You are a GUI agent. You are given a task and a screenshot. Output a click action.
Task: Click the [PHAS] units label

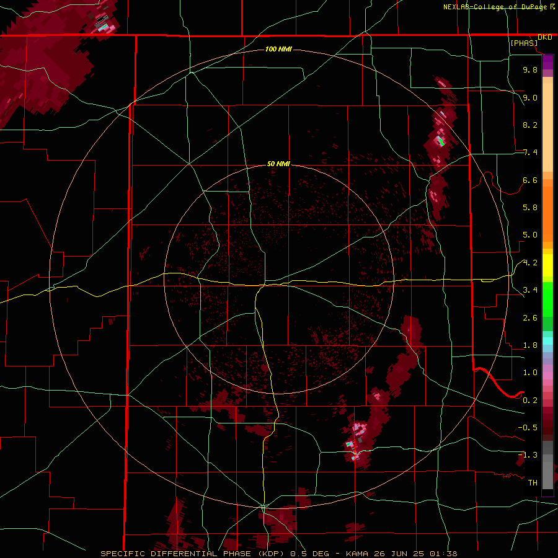(x=524, y=43)
